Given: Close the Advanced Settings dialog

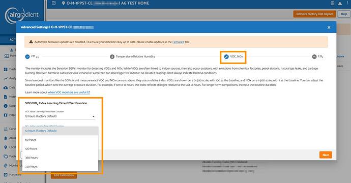Looking at the screenshot, I should [329, 27].
